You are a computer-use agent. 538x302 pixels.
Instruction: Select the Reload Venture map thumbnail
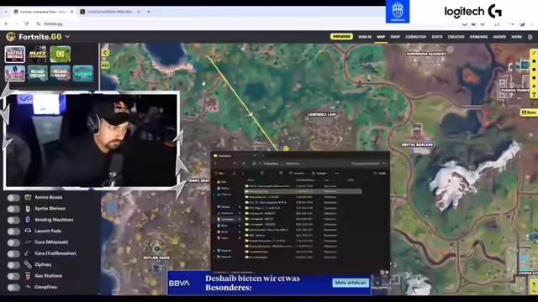pos(37,73)
